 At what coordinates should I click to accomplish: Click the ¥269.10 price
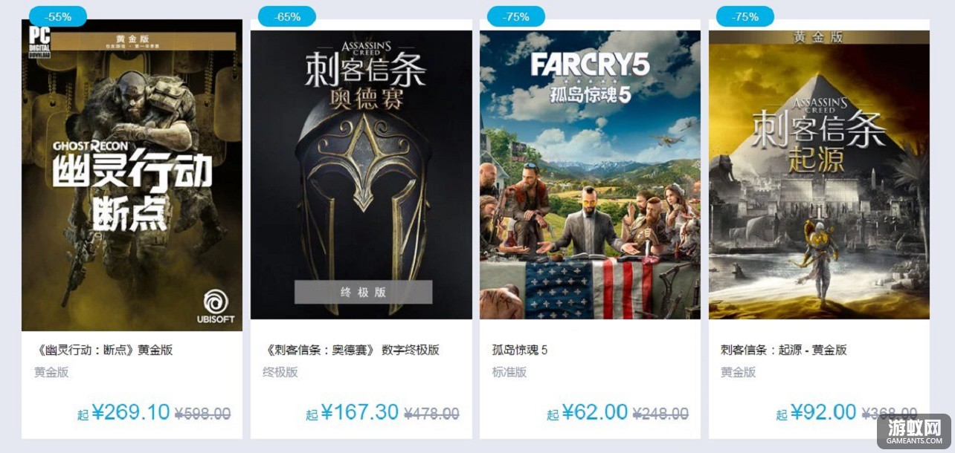[131, 412]
